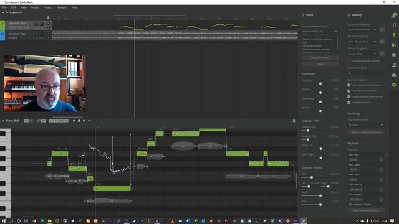Viewport: 399px width, 224px height.
Task: Toggle the top Parameter Options checkbox
Action: [349, 85]
